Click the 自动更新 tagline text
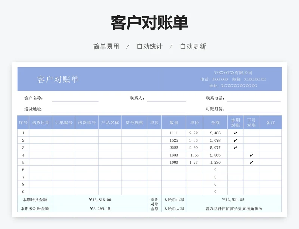The width and height of the screenshot is (299, 229). click(193, 47)
